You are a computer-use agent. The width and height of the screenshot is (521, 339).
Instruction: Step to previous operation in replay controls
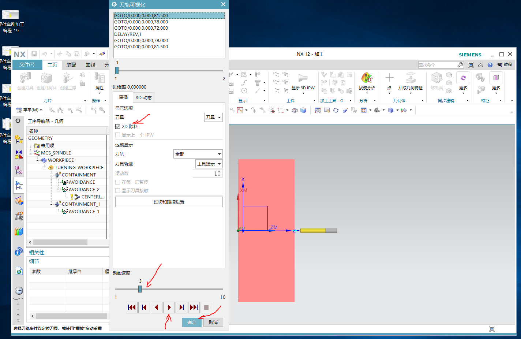coord(144,308)
